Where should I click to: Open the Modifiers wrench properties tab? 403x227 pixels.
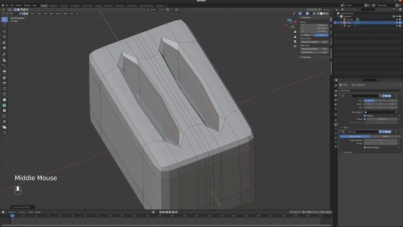(x=336, y=125)
